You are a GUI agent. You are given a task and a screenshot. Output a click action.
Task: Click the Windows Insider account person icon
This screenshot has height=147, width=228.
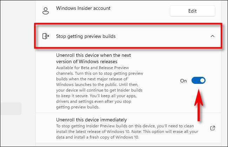click(x=45, y=11)
